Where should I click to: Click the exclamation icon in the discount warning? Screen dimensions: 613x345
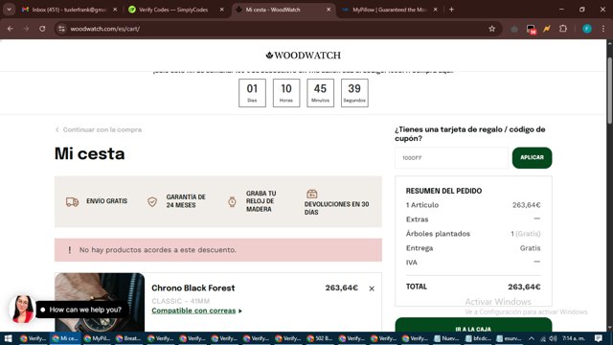pyautogui.click(x=70, y=250)
